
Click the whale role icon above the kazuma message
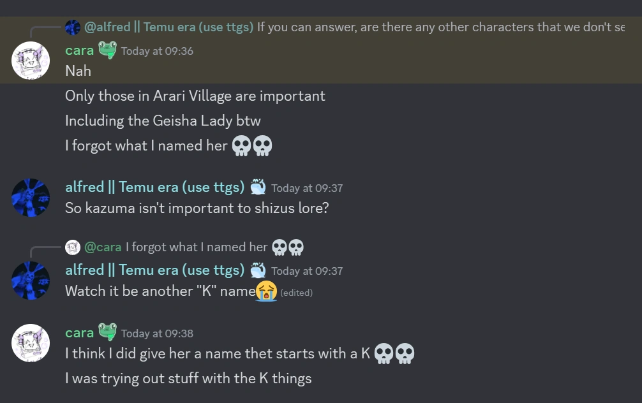click(258, 187)
